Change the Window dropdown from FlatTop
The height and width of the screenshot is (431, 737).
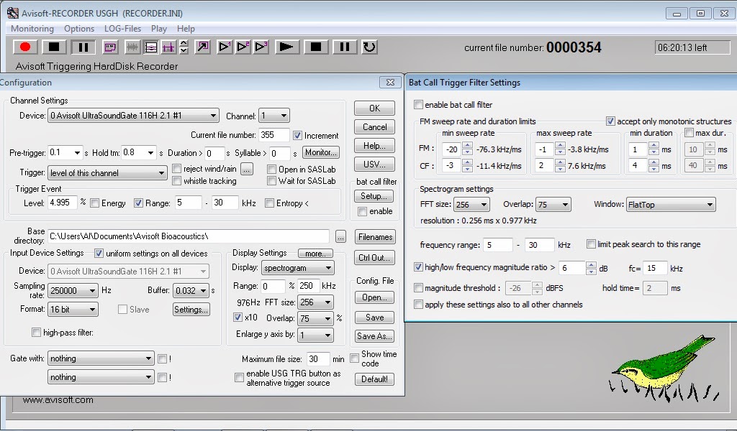(671, 204)
